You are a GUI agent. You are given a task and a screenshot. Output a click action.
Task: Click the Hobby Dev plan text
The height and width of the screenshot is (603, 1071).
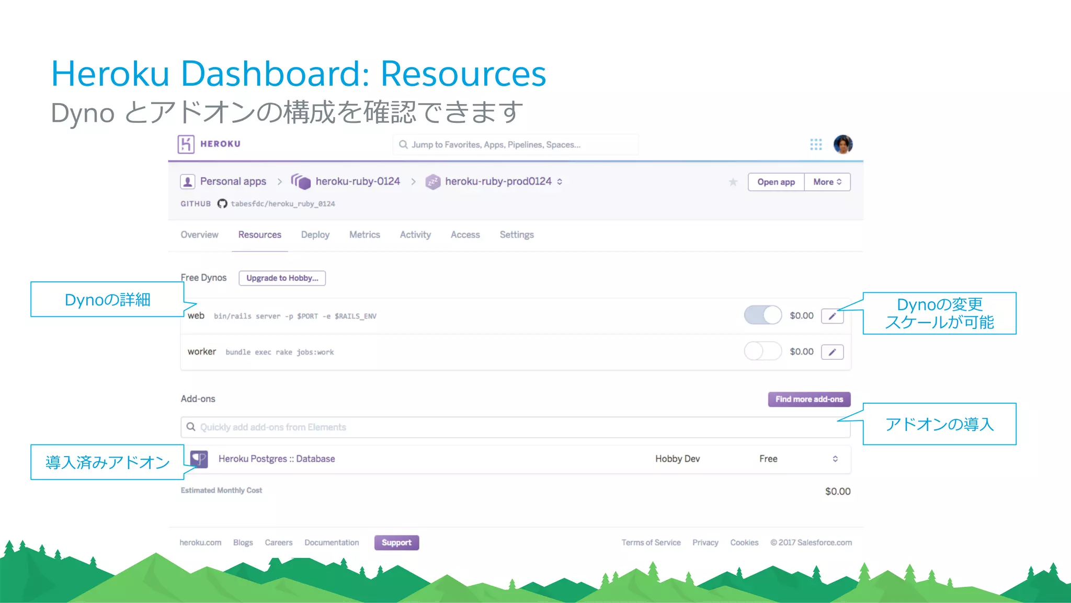point(677,459)
